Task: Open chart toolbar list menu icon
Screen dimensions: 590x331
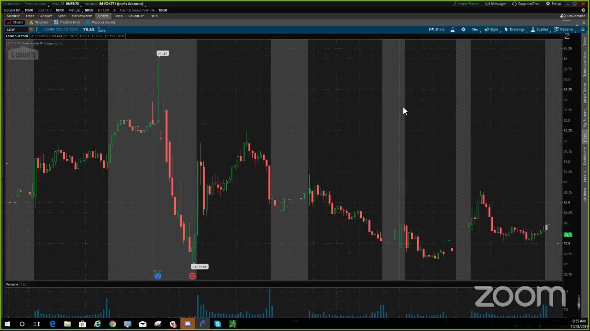Action: (x=583, y=29)
